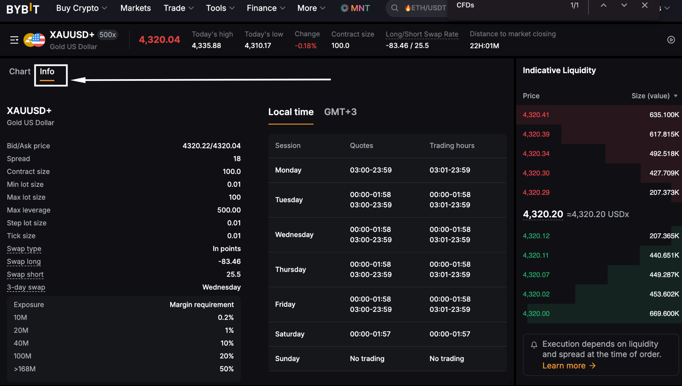Screen dimensions: 682x386
Task: Select ask price 4,320.41 row
Action: click(599, 115)
